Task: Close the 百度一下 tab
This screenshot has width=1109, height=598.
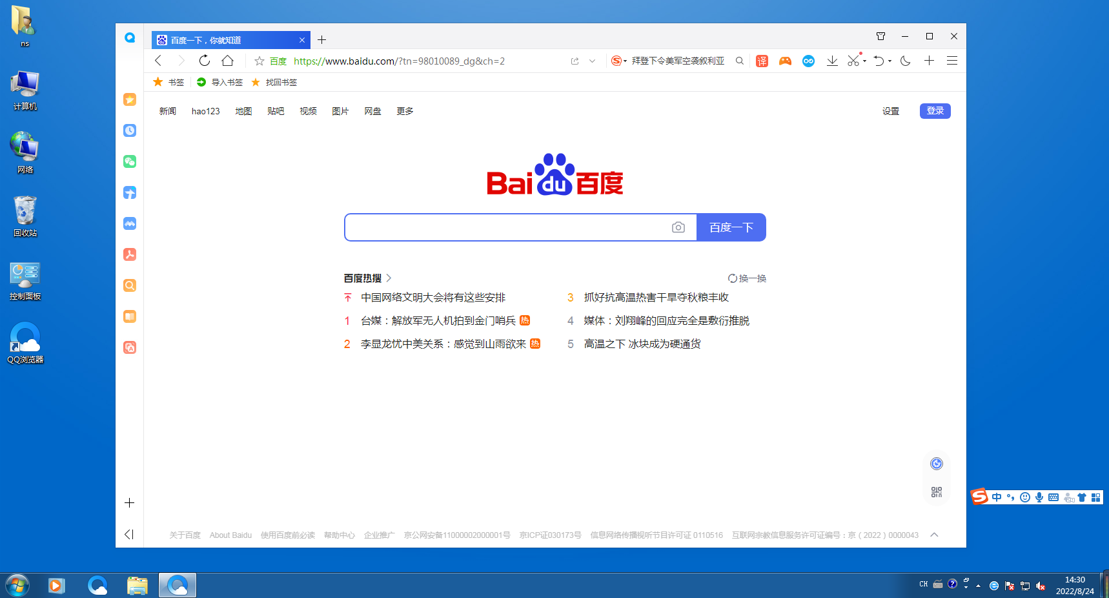Action: tap(301, 40)
